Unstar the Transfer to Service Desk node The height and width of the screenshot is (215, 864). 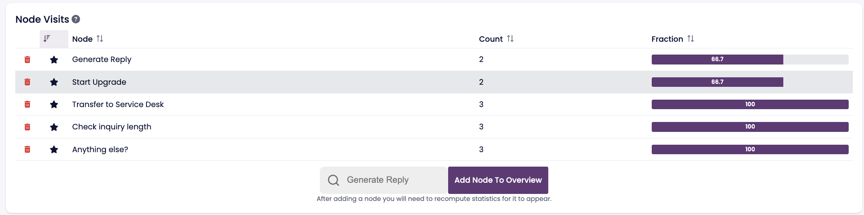click(54, 104)
